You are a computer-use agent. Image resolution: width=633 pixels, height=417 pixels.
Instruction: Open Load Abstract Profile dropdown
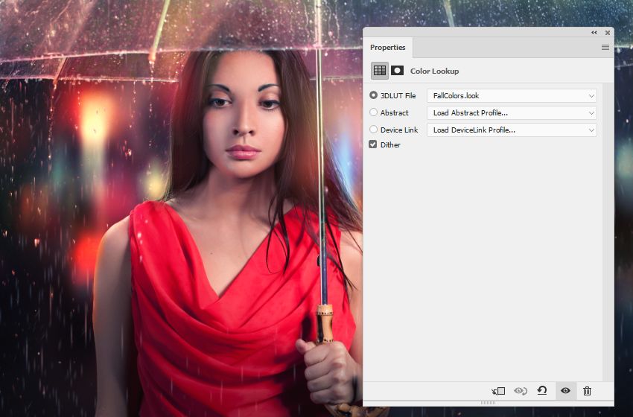tap(512, 113)
